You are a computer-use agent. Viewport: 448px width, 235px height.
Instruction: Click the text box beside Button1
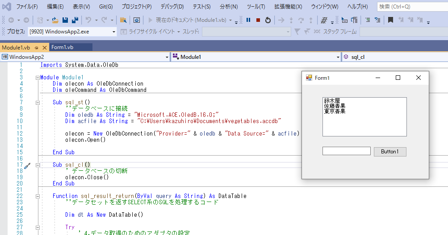(346, 151)
